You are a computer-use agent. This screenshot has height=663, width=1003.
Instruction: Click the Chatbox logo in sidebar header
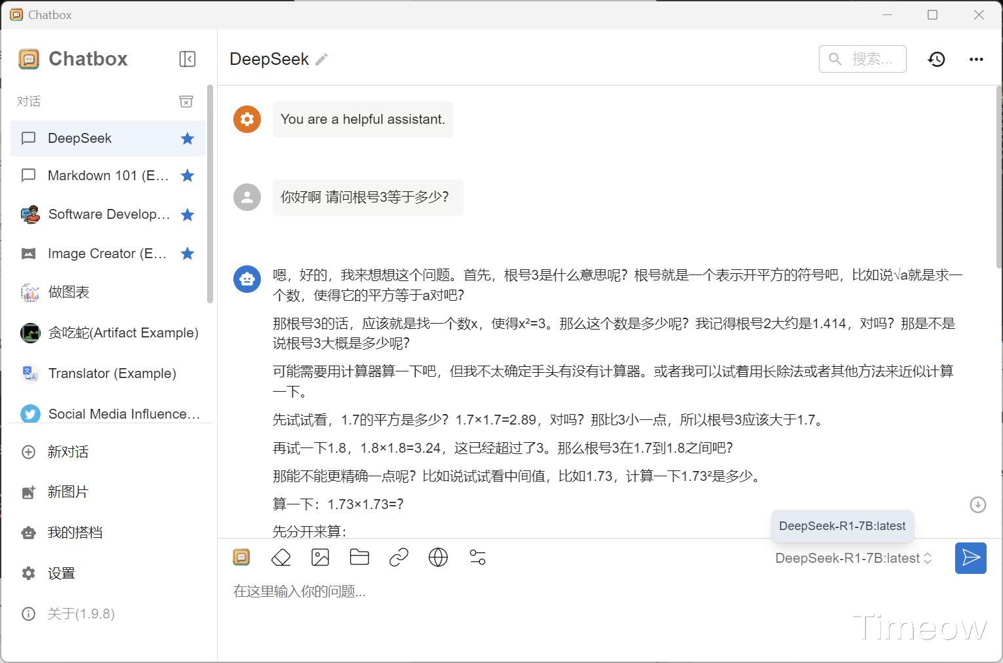pyautogui.click(x=29, y=59)
